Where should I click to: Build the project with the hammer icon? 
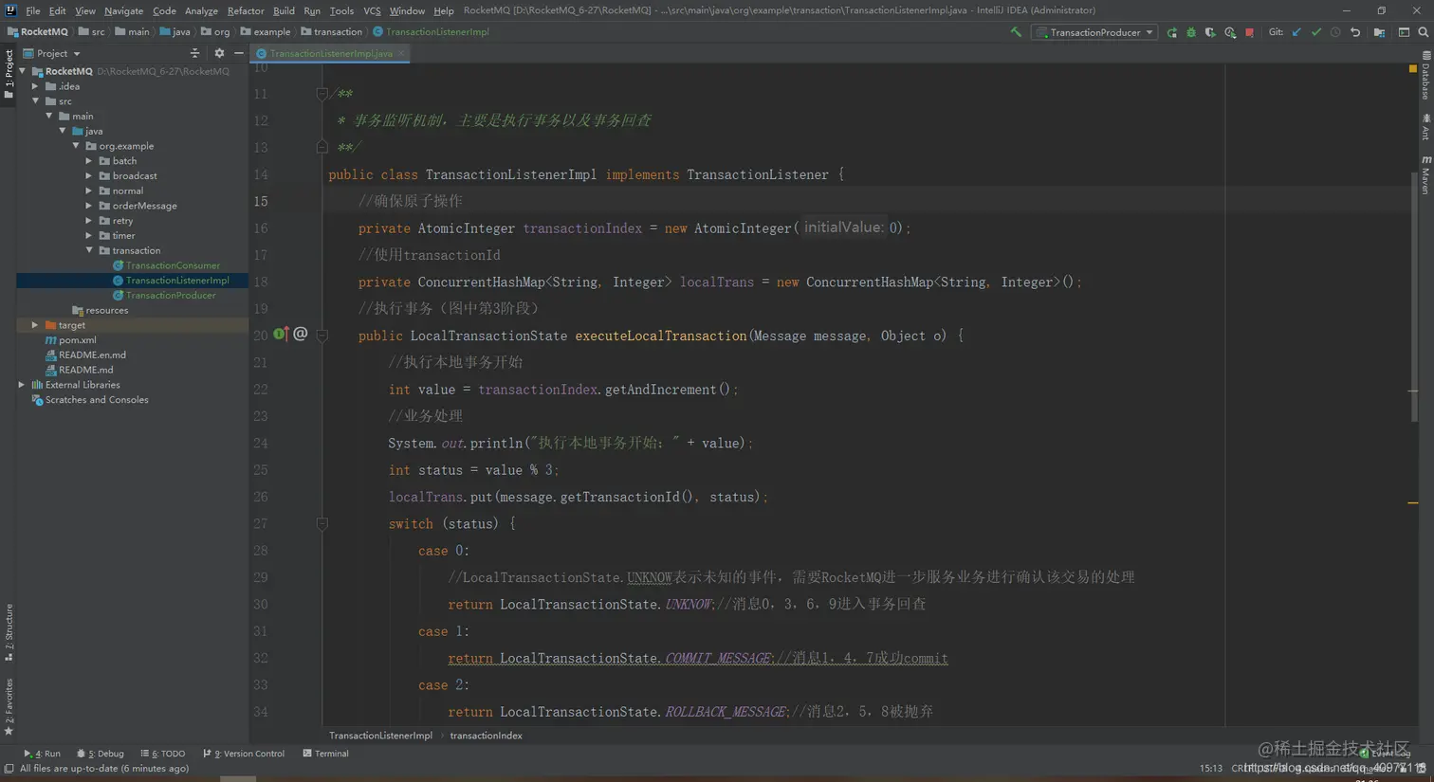tap(1016, 32)
